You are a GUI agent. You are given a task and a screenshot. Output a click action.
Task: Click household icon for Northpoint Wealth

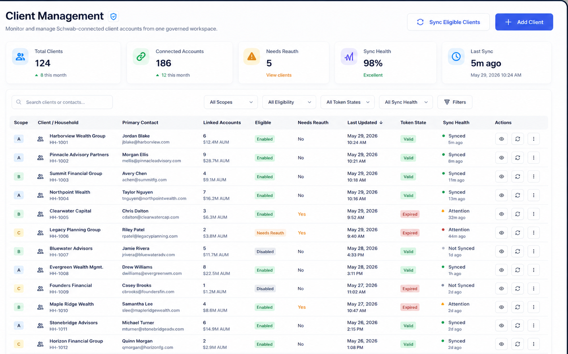coord(40,195)
